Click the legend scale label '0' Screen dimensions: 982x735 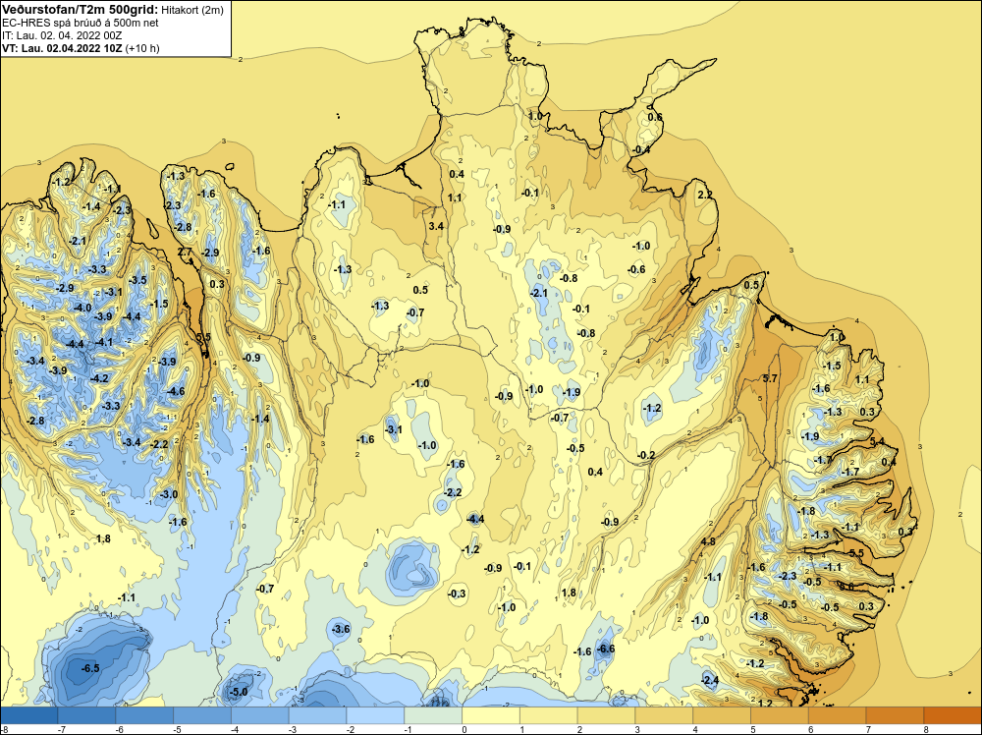[464, 729]
